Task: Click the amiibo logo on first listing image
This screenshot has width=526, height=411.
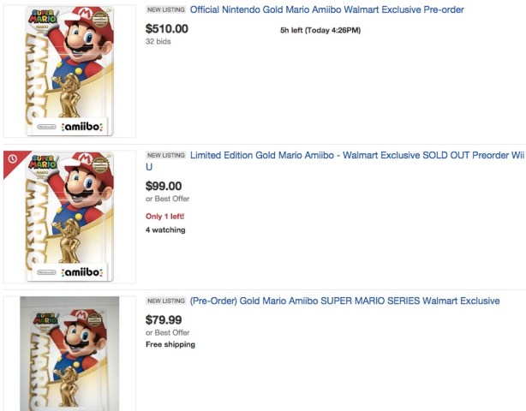Action: [x=83, y=127]
